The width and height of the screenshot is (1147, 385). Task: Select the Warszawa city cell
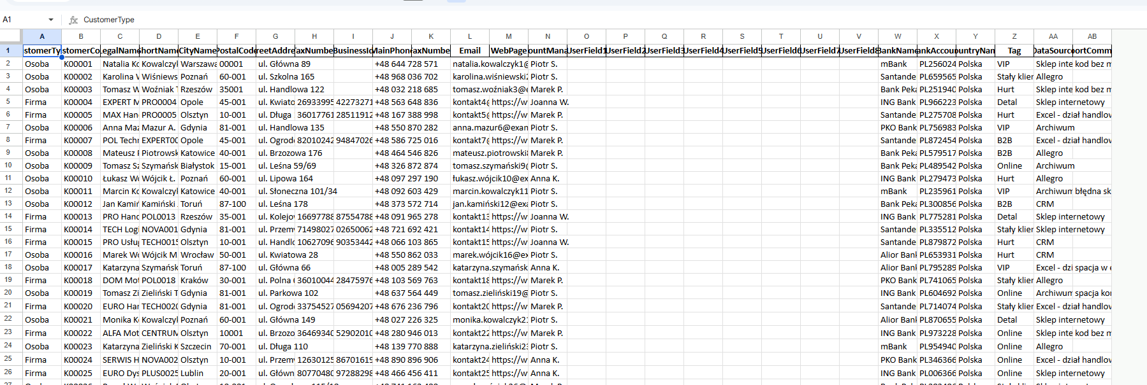[x=198, y=64]
